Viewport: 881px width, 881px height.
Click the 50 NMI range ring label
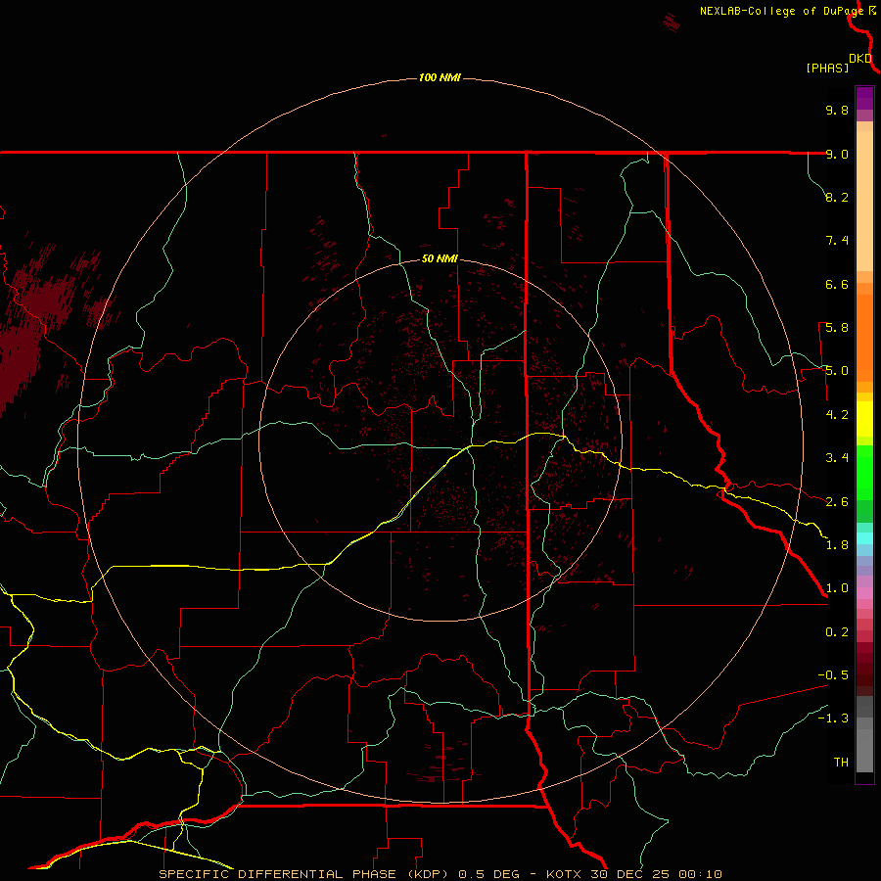click(440, 258)
